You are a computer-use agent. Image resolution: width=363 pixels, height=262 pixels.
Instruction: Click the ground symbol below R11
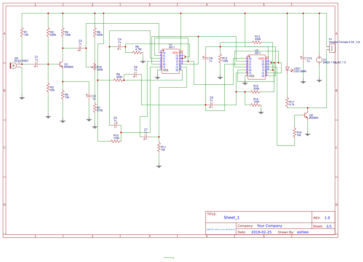pyautogui.click(x=159, y=166)
